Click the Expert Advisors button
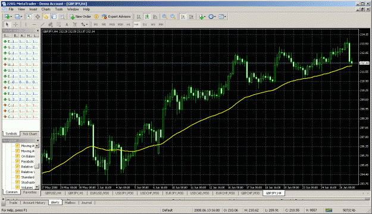This screenshot has width=372, height=214. click(116, 17)
